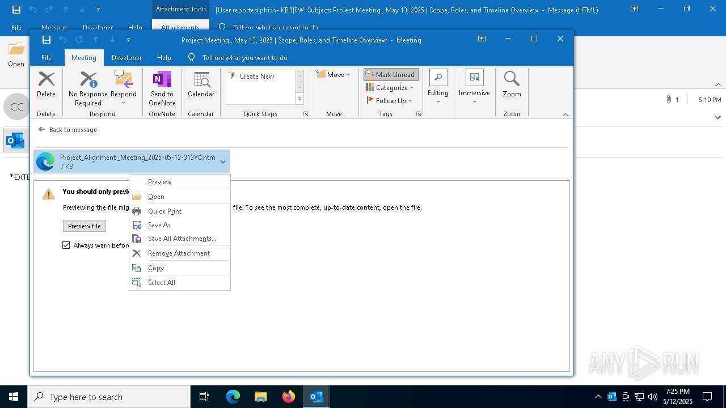The width and height of the screenshot is (726, 408).
Task: Click the Save icon in Meeting title bar
Action: [47, 40]
